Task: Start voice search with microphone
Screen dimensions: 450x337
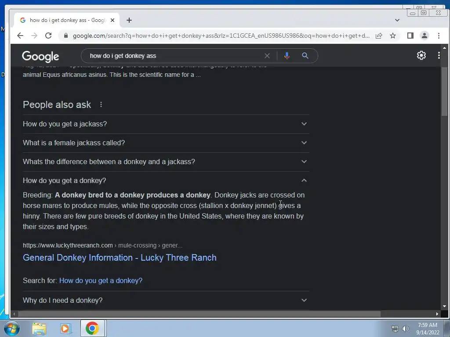Action: coord(287,56)
